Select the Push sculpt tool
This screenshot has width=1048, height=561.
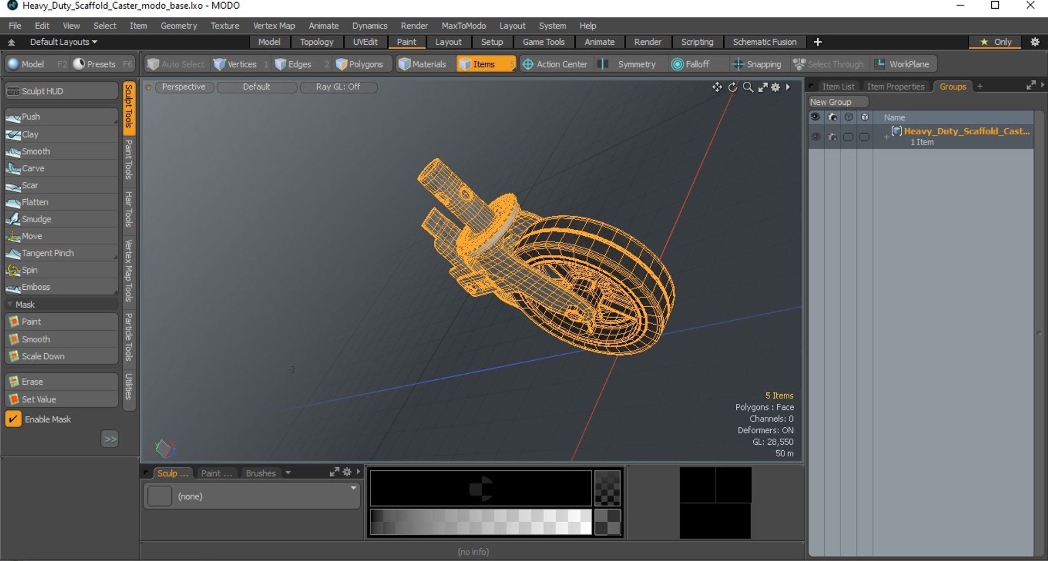61,117
